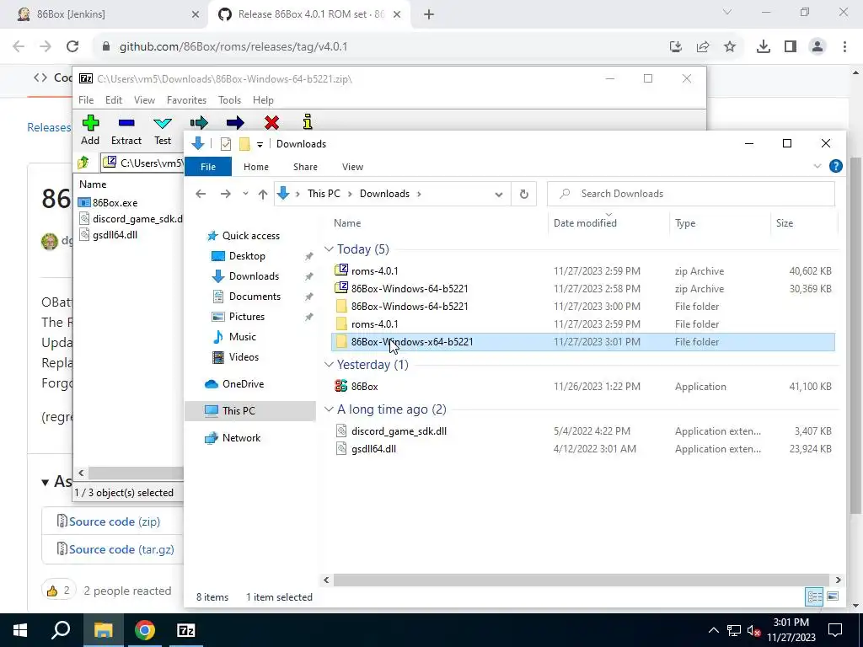Screen dimensions: 863x647
Task: Open Chrome from the taskbar
Action: (145, 630)
